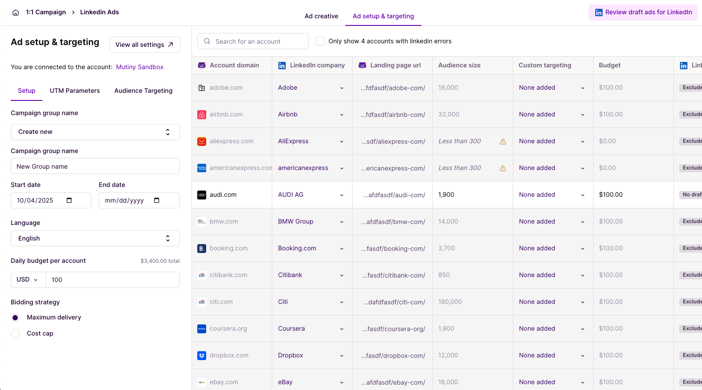Open the dropbox.com custom targeting dropdown

click(583, 356)
